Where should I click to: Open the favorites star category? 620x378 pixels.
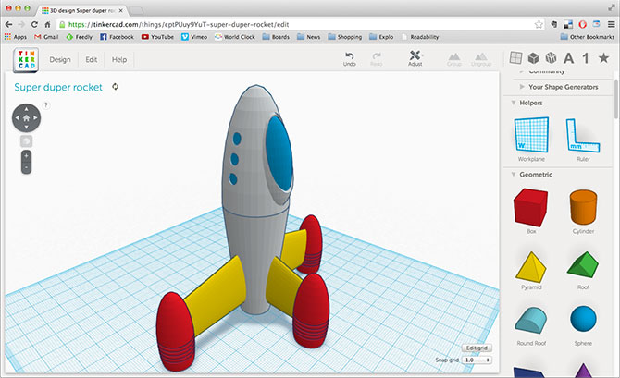click(x=603, y=58)
